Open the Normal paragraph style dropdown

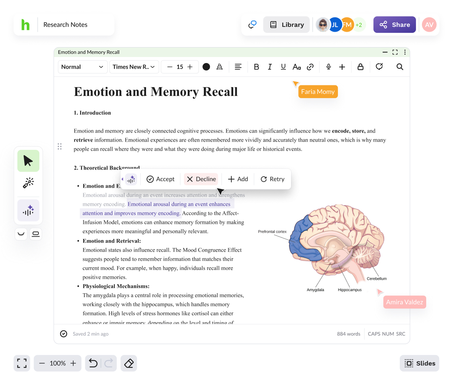(82, 67)
